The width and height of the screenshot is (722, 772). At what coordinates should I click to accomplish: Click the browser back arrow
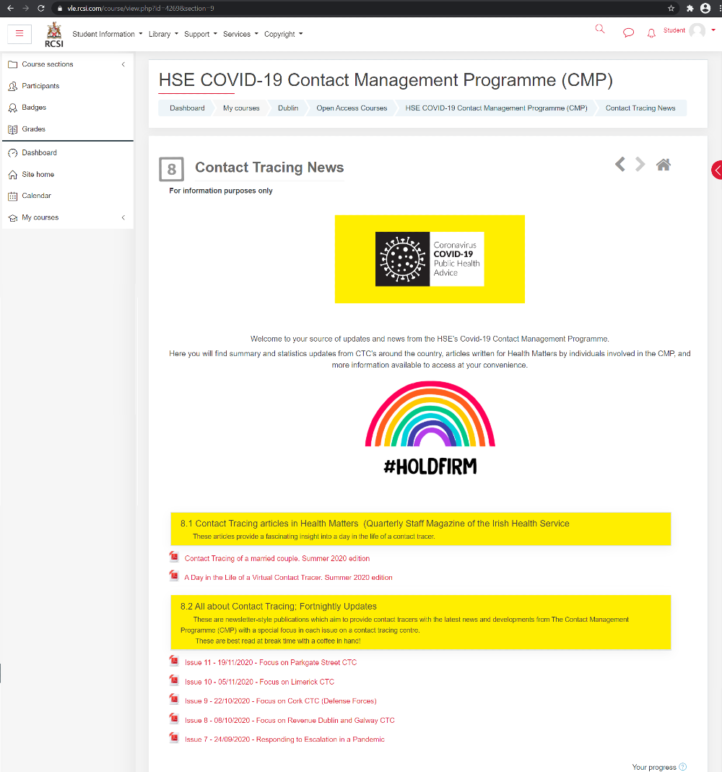(x=10, y=9)
